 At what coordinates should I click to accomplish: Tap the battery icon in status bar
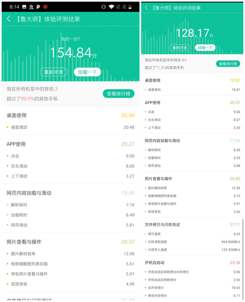tap(130, 7)
